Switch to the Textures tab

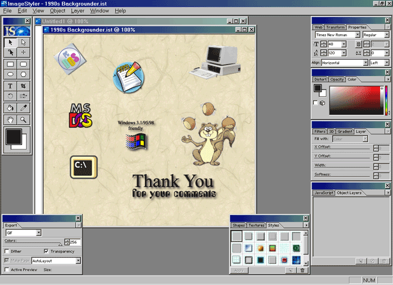[x=257, y=225]
